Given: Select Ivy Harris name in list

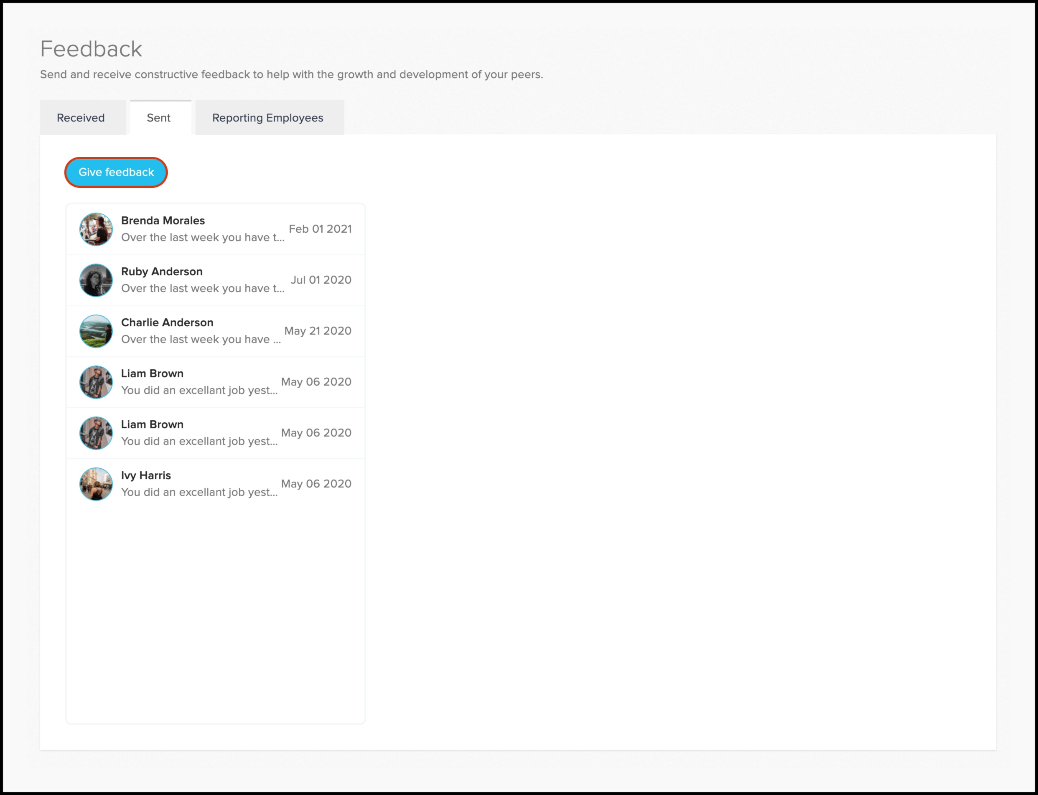Looking at the screenshot, I should click(x=146, y=475).
